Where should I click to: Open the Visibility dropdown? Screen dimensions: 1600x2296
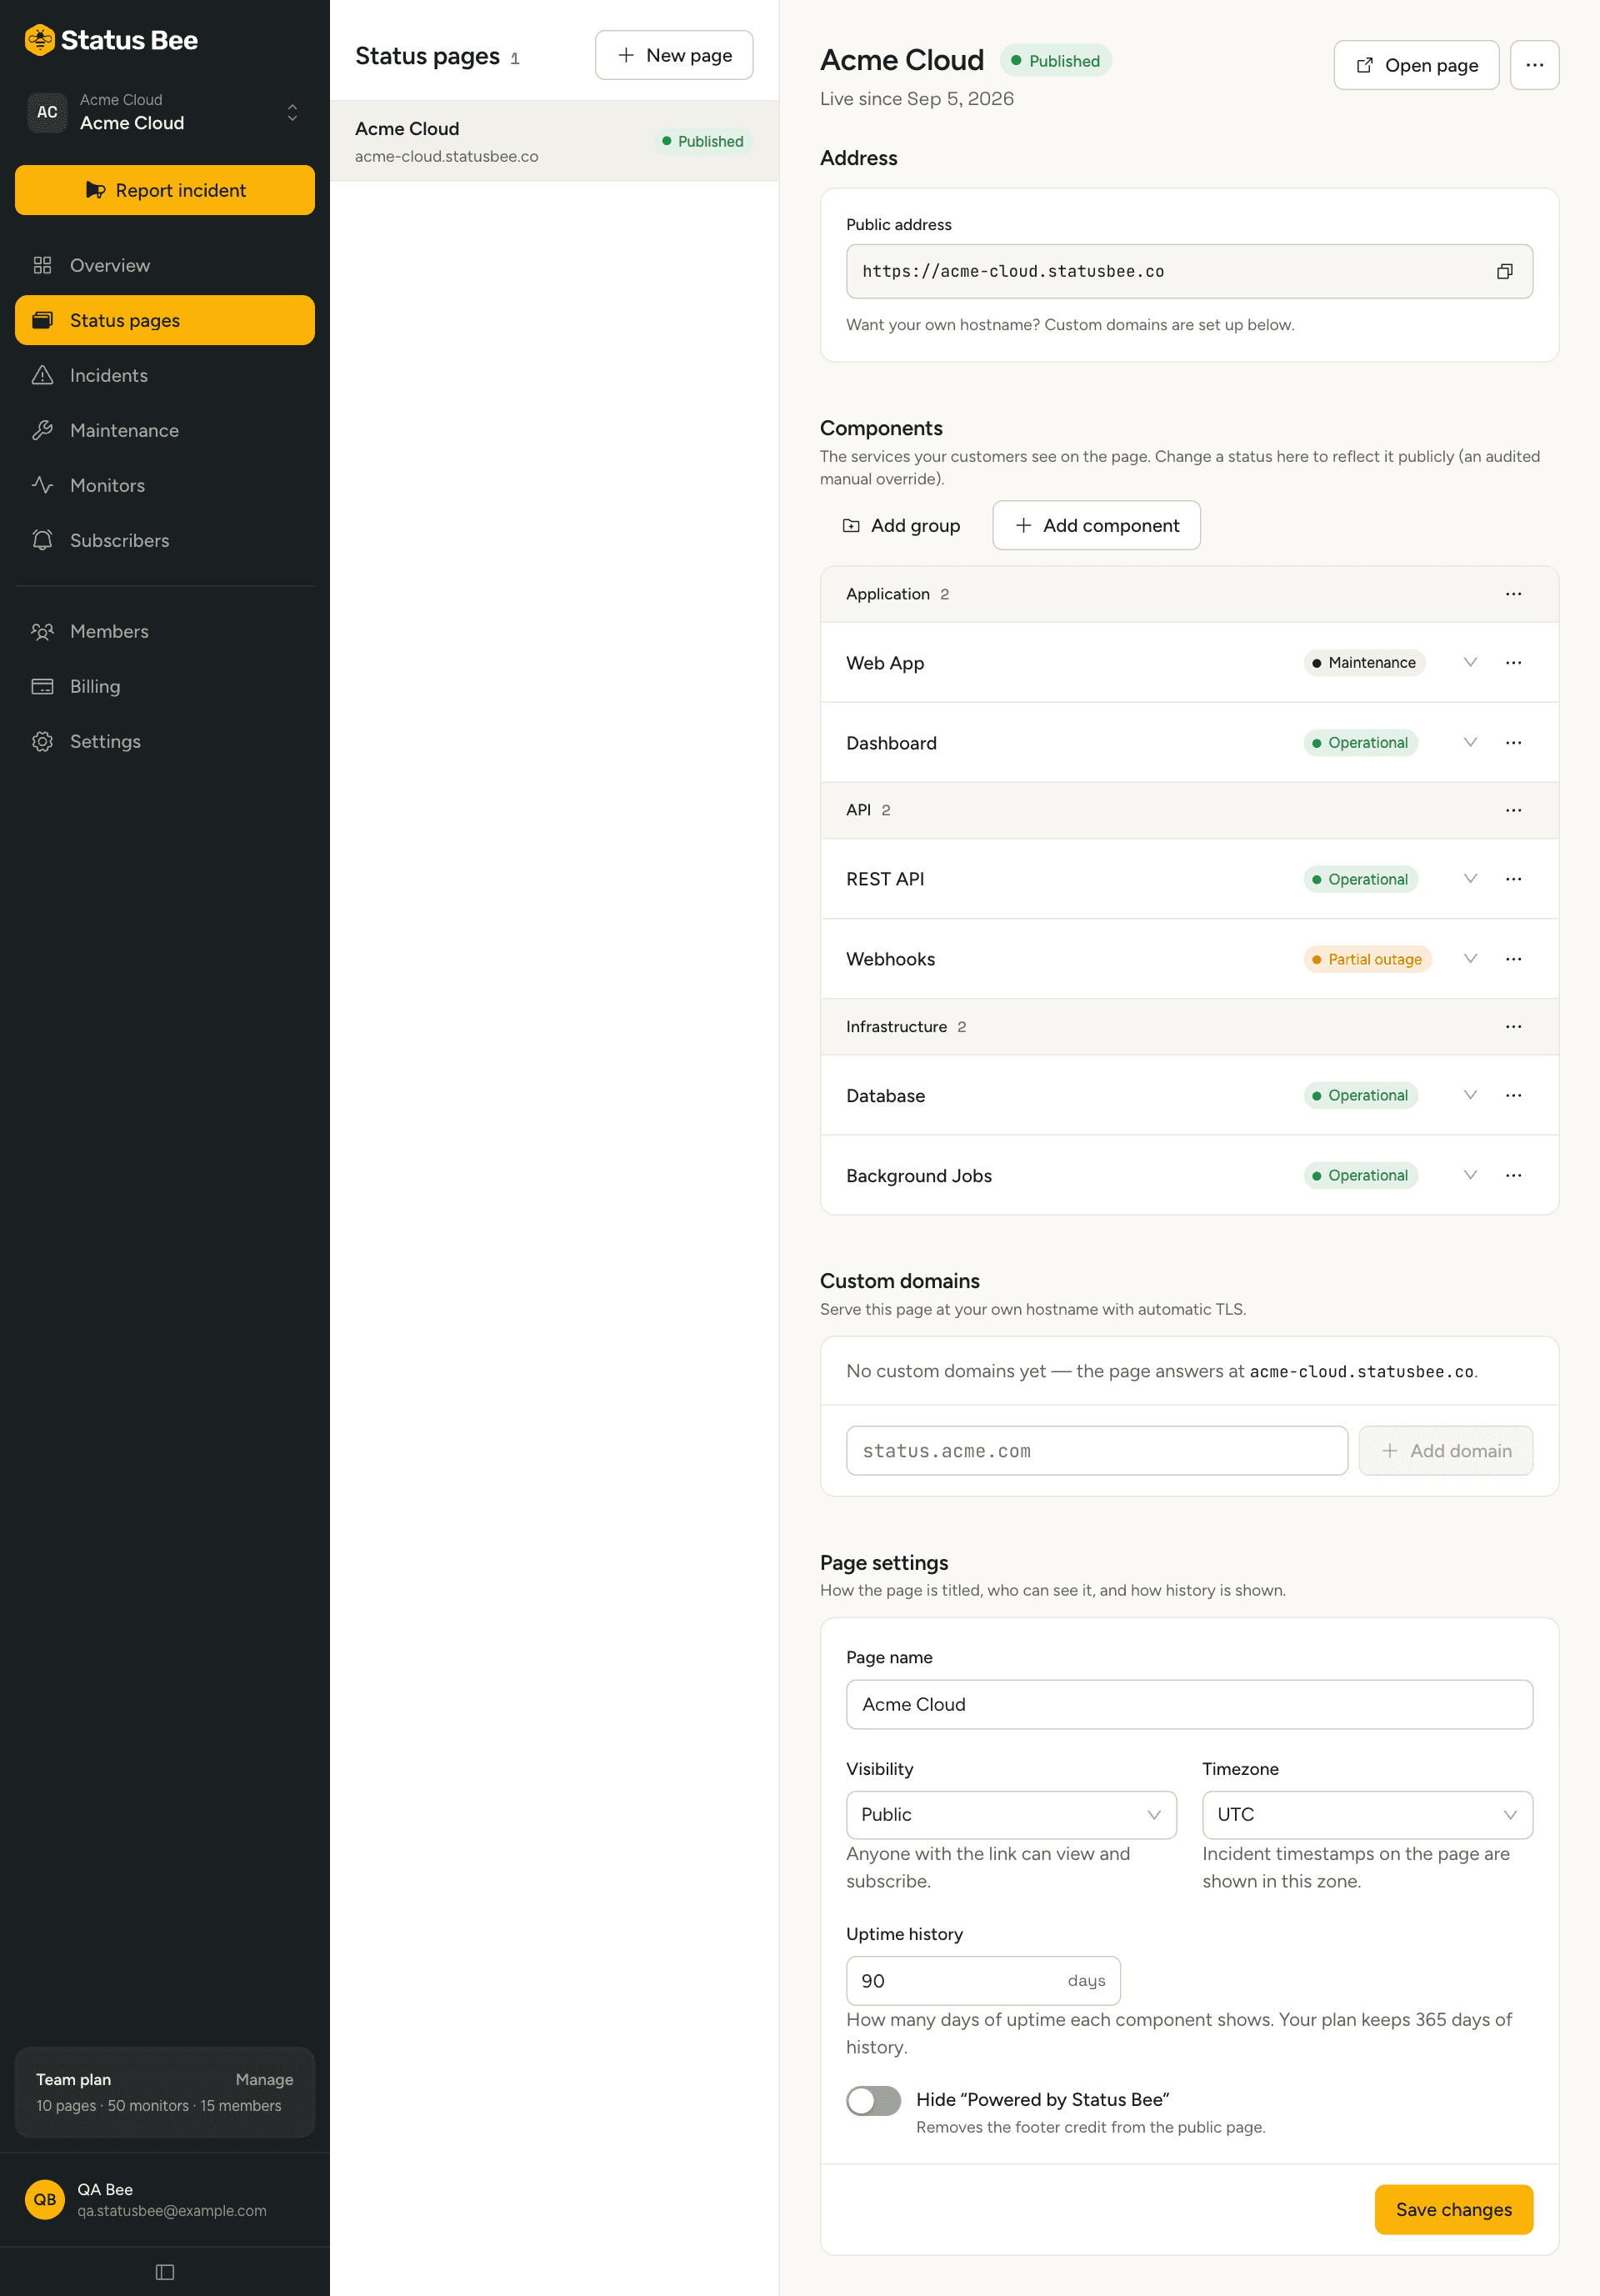click(1010, 1814)
